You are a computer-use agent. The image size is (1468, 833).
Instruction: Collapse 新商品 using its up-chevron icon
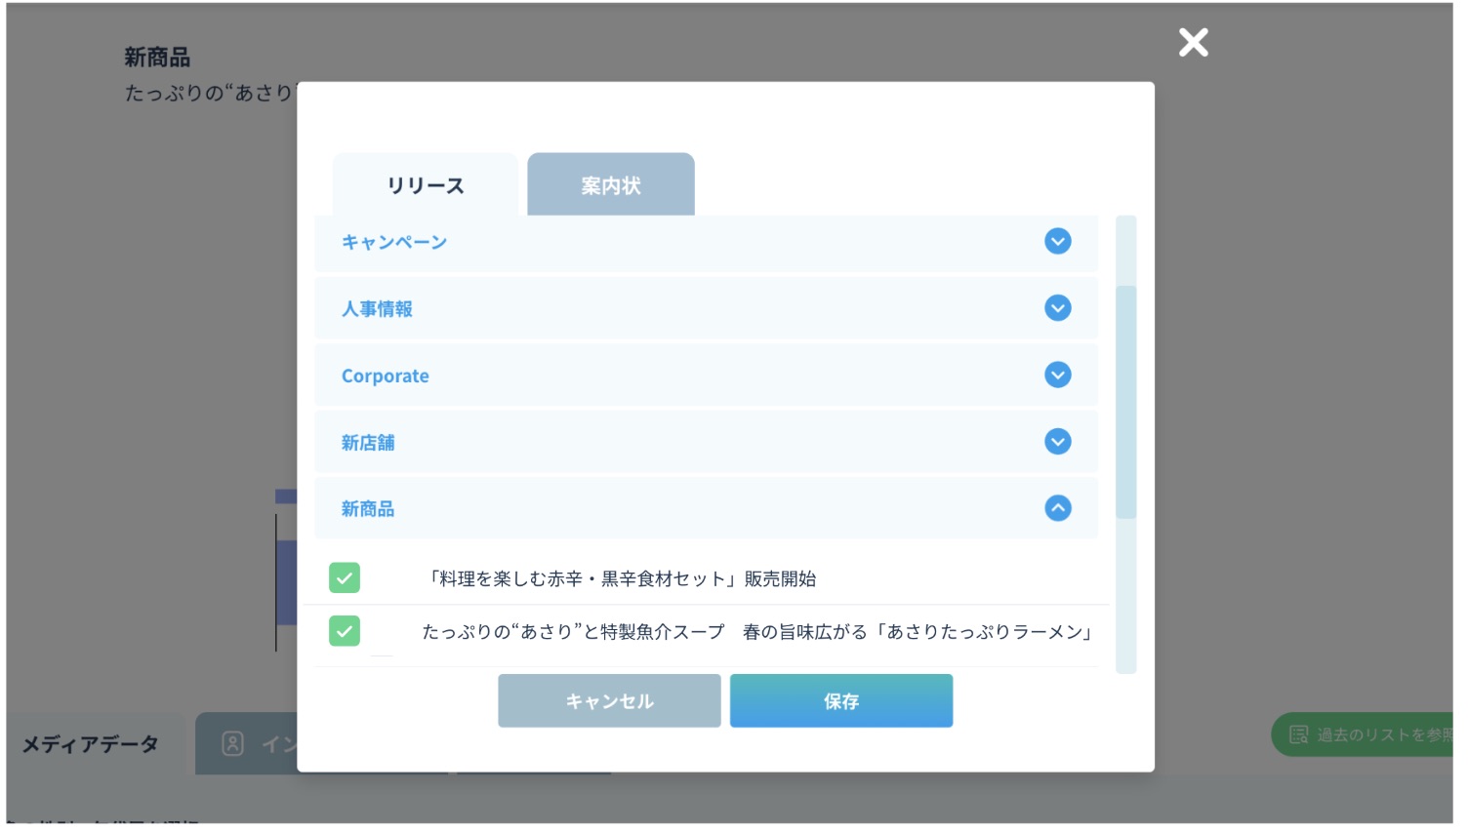pyautogui.click(x=1057, y=508)
